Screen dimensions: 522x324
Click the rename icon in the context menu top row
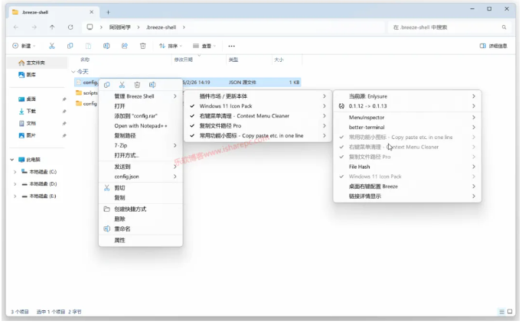[152, 85]
